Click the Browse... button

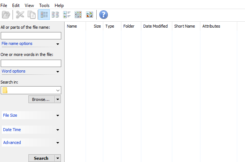(x=41, y=99)
